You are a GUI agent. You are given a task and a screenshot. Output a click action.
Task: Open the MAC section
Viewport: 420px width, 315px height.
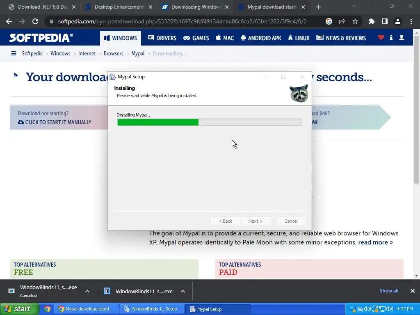click(225, 38)
